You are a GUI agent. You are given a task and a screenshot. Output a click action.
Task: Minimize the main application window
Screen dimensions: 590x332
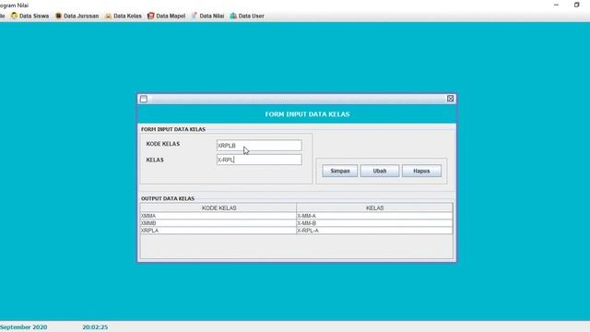click(x=556, y=5)
